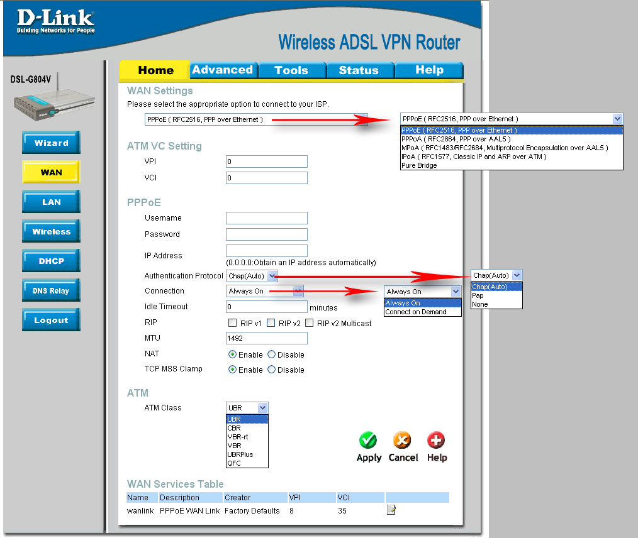Viewport: 638px width, 538px height.
Task: Click the VCI input field
Action: coord(267,178)
